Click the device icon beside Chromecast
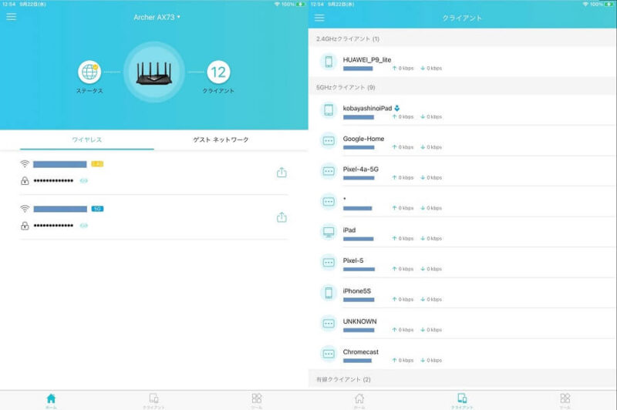 [x=329, y=354]
